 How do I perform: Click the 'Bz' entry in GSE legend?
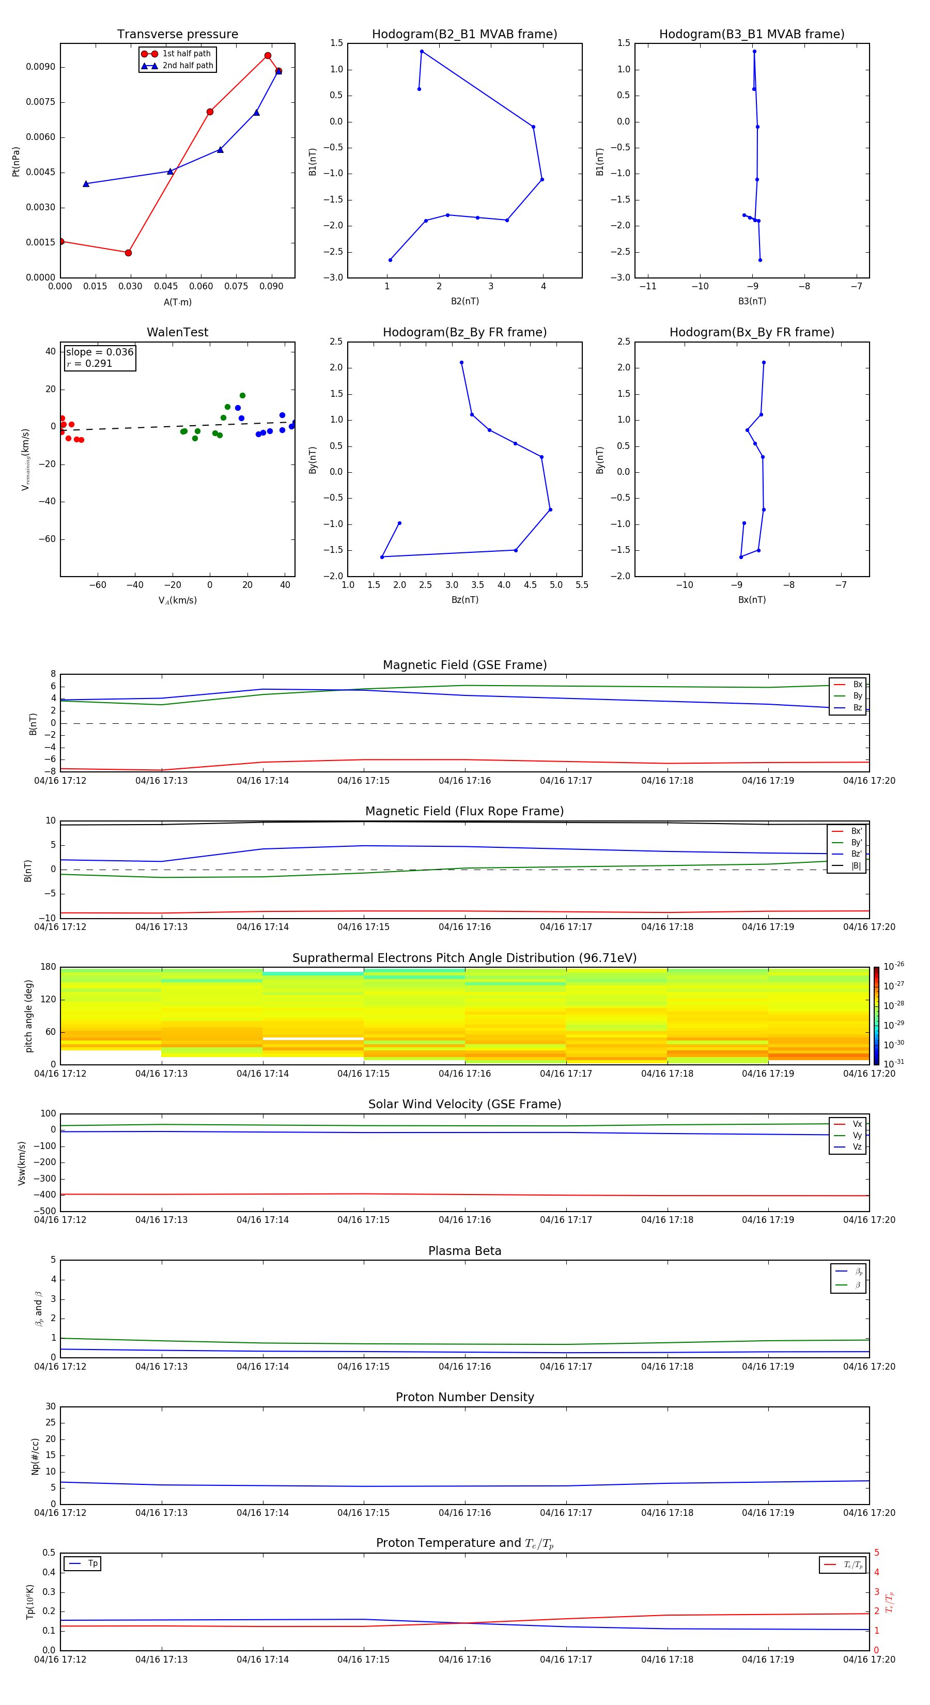(x=848, y=707)
